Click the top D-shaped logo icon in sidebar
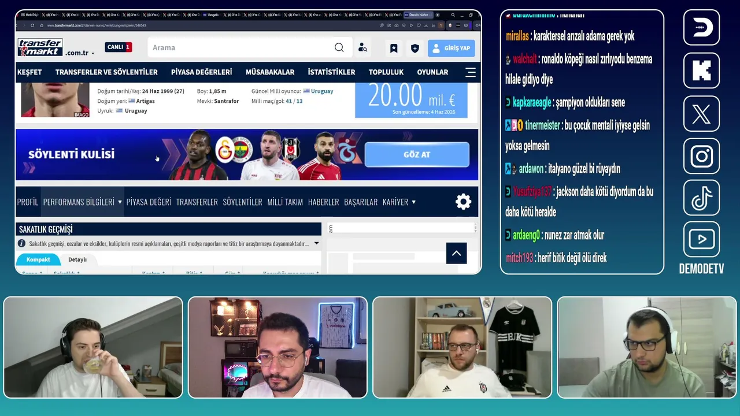 click(x=701, y=27)
